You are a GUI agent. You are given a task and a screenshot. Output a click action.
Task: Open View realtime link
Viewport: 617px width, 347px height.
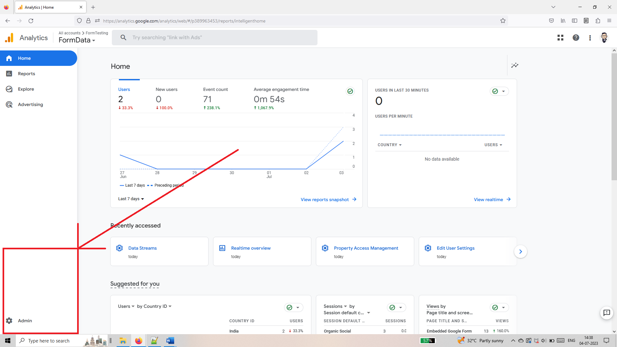pos(492,200)
